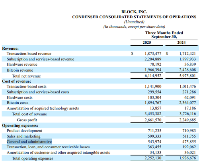Image resolution: width=199 pixels, height=161 pixels.
Task: Click "Amortization of customer and other acquired intangible assets"
Action: click(x=58, y=153)
